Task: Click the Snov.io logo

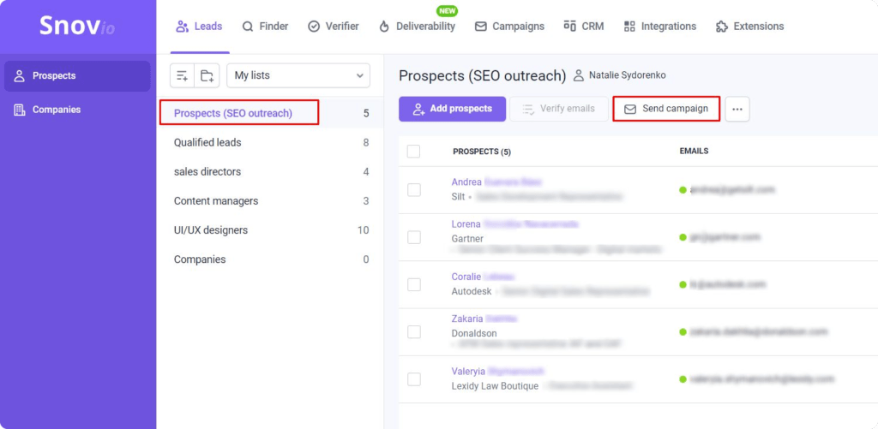Action: click(x=76, y=26)
